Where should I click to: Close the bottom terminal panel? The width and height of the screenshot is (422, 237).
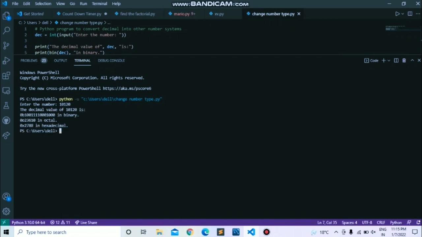(x=419, y=61)
